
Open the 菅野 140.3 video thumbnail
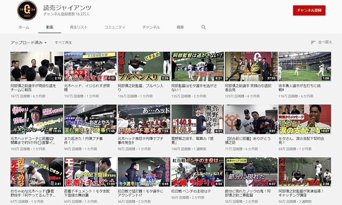pos(197,119)
